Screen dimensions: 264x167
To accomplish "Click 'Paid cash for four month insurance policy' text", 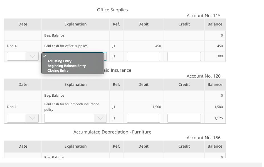I will 72,107.
